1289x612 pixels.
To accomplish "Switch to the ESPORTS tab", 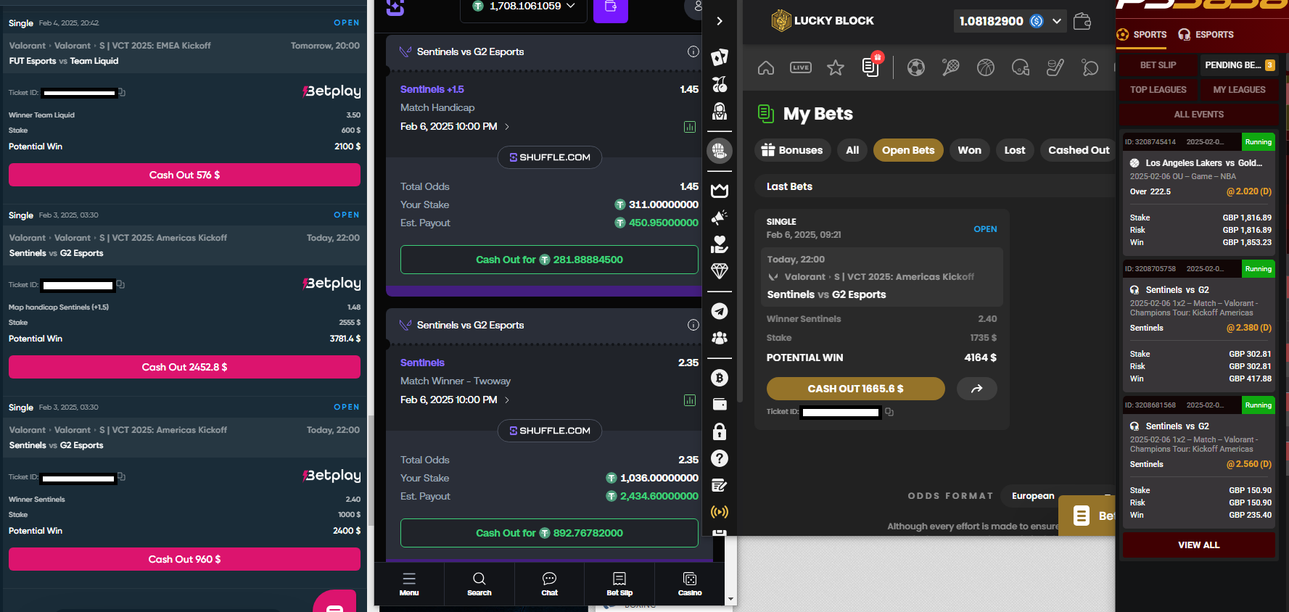I will [1206, 34].
